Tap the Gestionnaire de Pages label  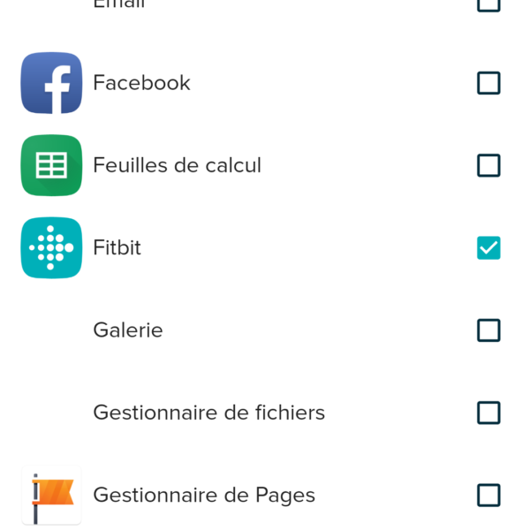(x=204, y=495)
